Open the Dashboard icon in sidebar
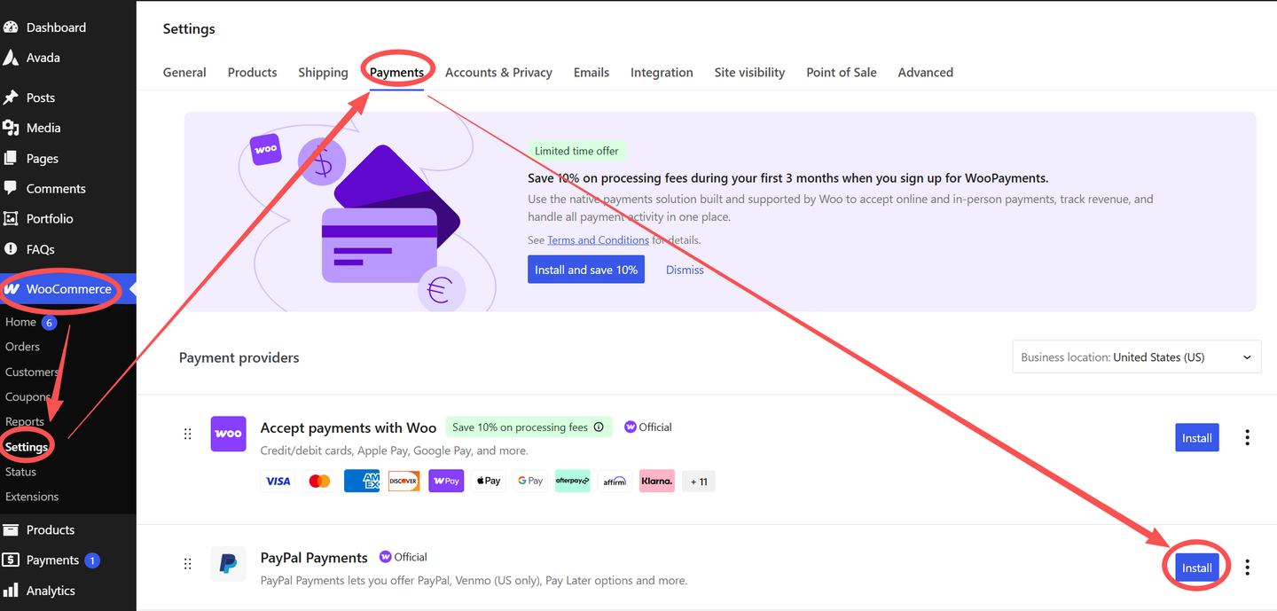 pyautogui.click(x=11, y=27)
